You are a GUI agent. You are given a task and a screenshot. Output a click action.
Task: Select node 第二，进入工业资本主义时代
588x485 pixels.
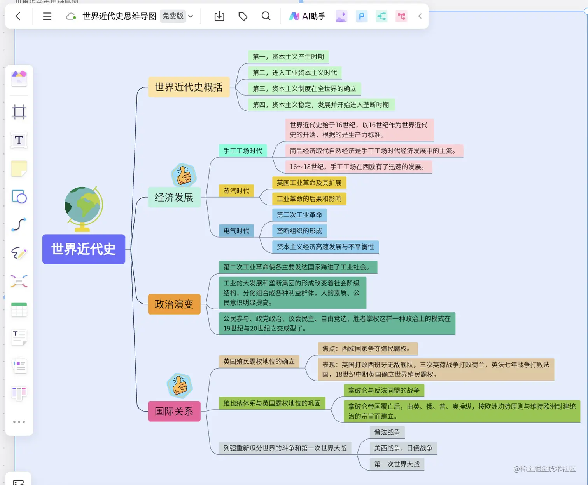point(295,73)
